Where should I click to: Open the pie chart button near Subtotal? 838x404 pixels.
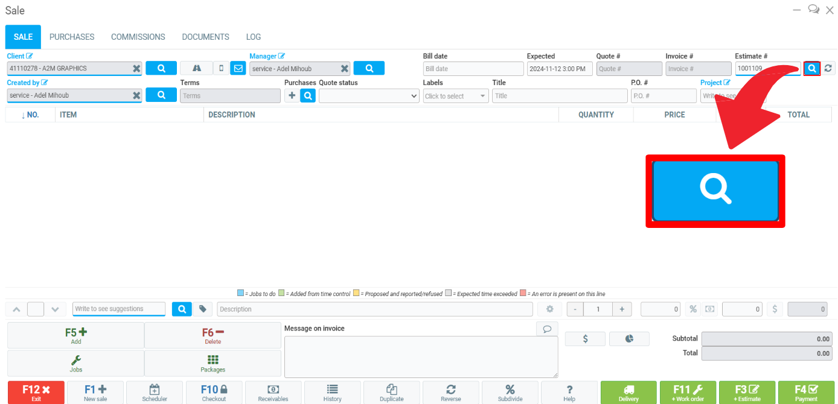tap(629, 339)
